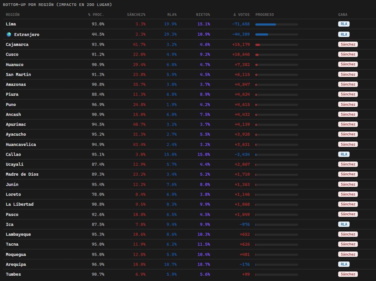Click the -71,658 votes value for Lima

click(241, 24)
